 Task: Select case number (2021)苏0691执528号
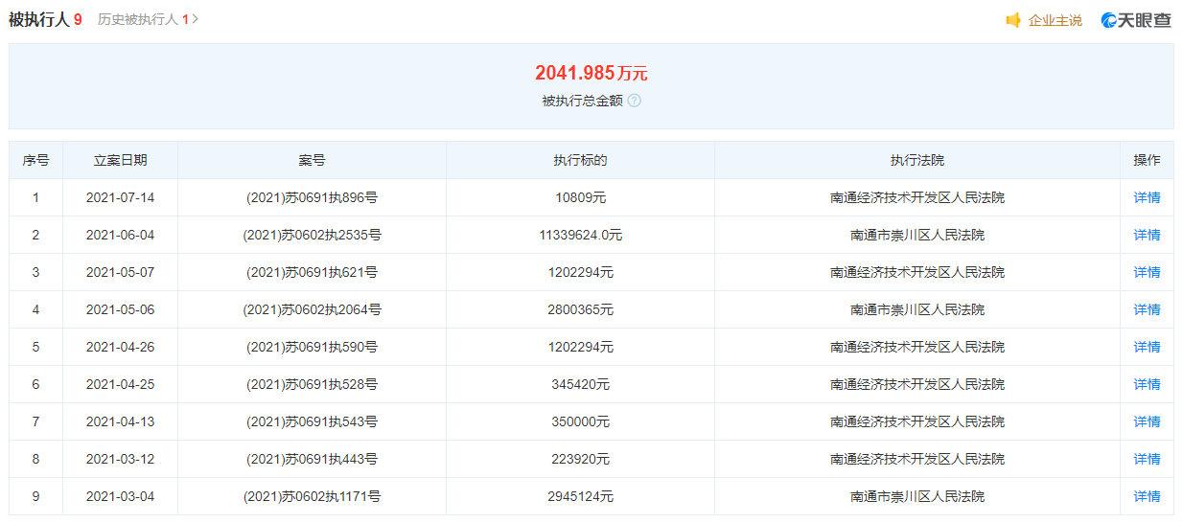pos(312,384)
